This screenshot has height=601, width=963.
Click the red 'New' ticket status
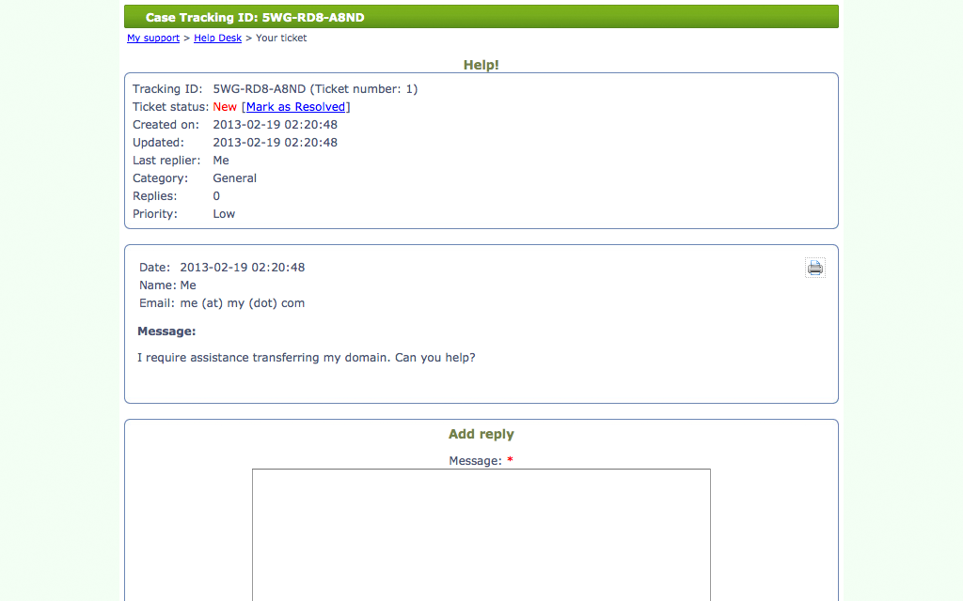click(x=225, y=107)
